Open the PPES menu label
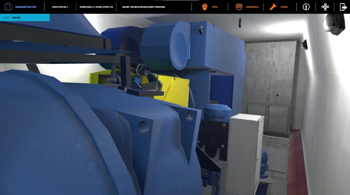The width and height of the screenshot is (350, 195). [214, 7]
